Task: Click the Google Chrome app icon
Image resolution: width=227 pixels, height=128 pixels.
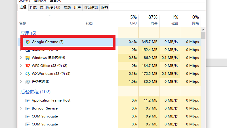Action: [28, 42]
